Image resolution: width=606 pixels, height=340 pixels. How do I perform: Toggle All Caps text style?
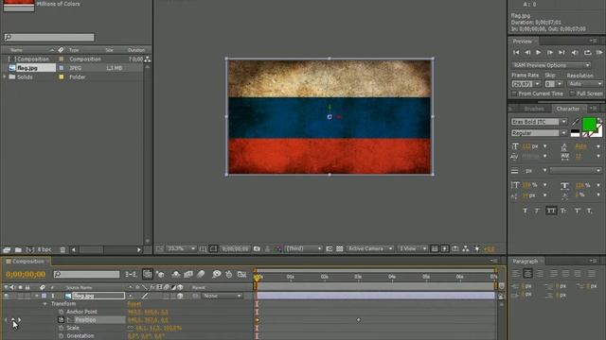[551, 211]
